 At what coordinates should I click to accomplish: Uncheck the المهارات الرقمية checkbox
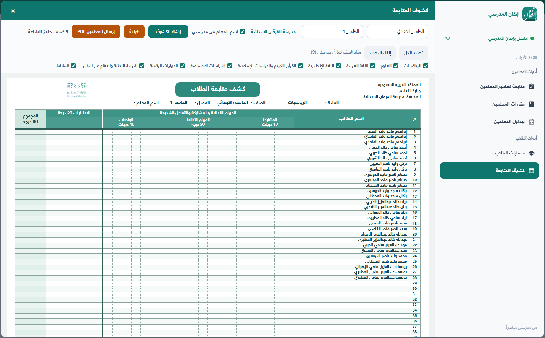183,66
